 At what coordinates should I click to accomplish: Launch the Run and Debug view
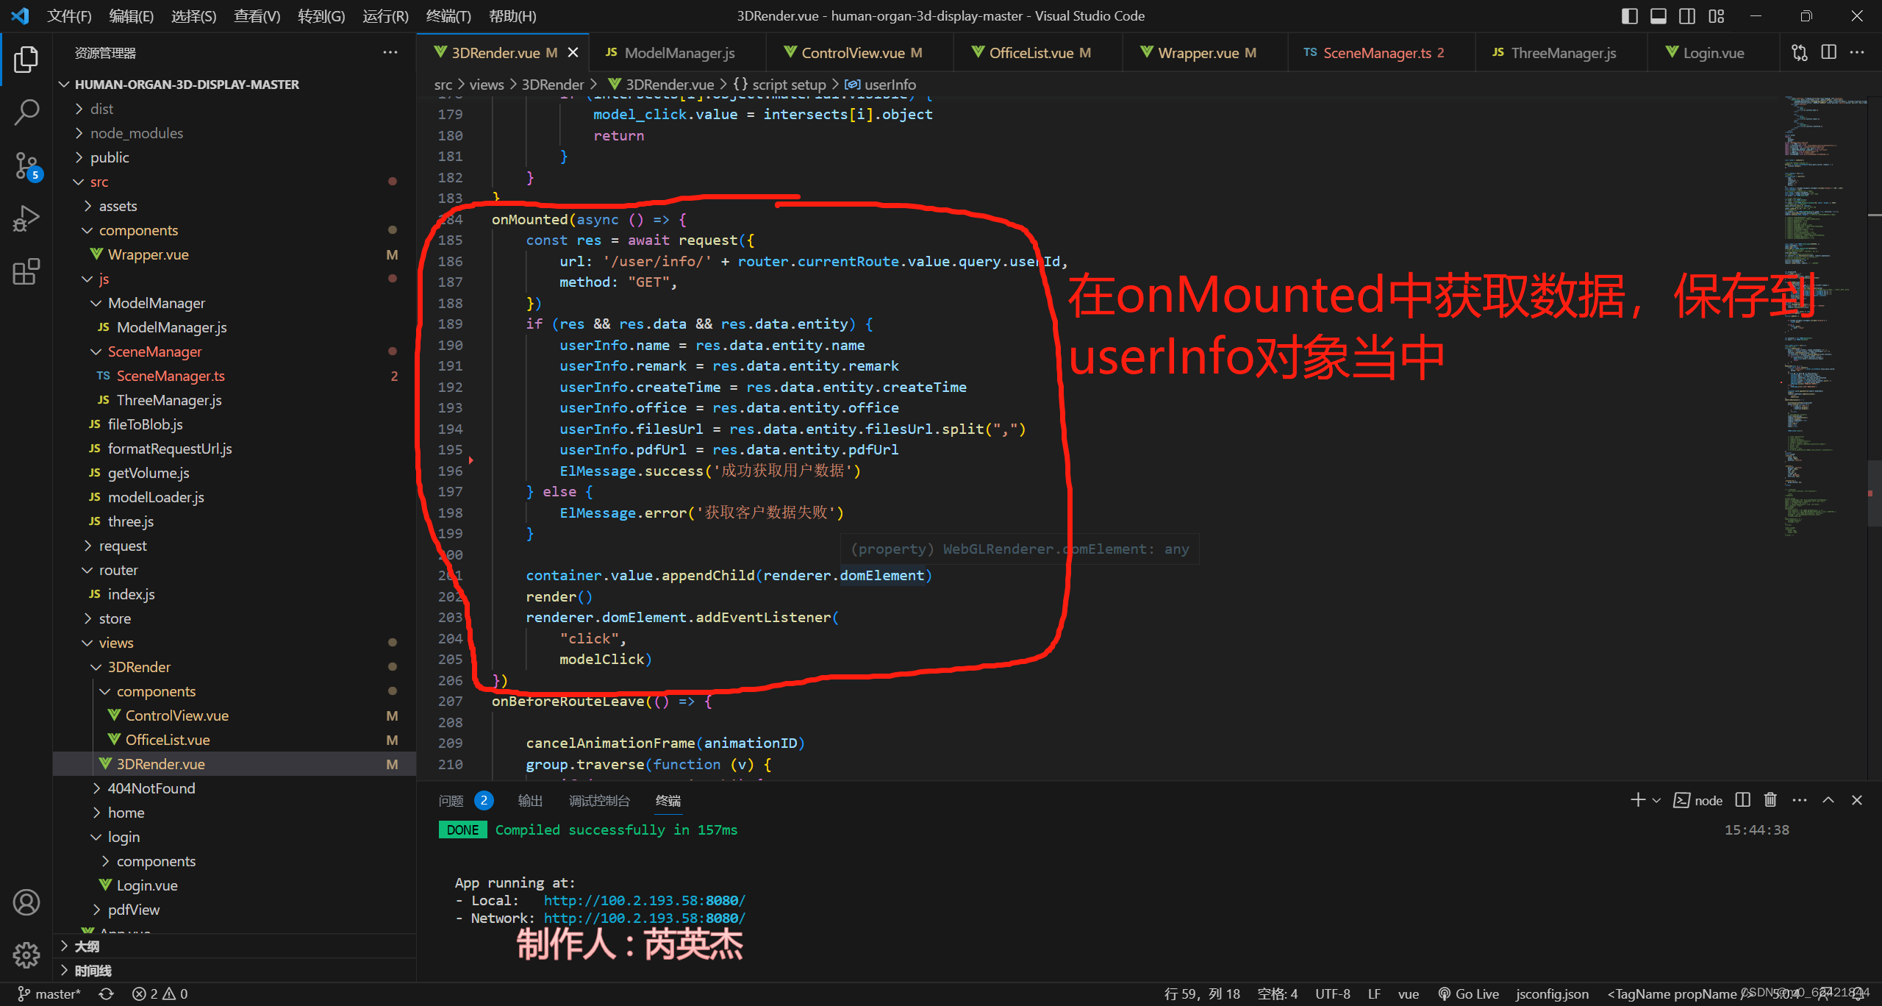[26, 217]
